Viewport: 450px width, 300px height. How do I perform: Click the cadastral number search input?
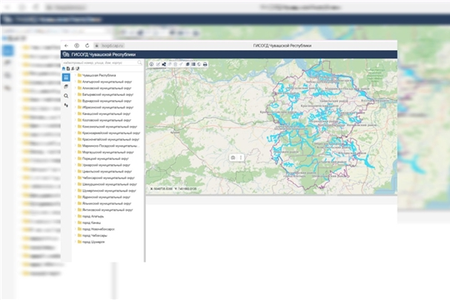point(100,62)
